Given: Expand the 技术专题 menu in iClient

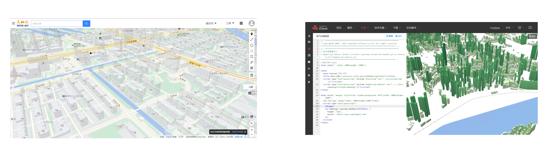Looking at the screenshot, I should 381,28.
